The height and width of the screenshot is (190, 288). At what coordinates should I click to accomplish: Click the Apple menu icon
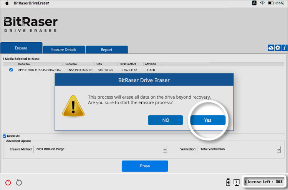(7, 3)
